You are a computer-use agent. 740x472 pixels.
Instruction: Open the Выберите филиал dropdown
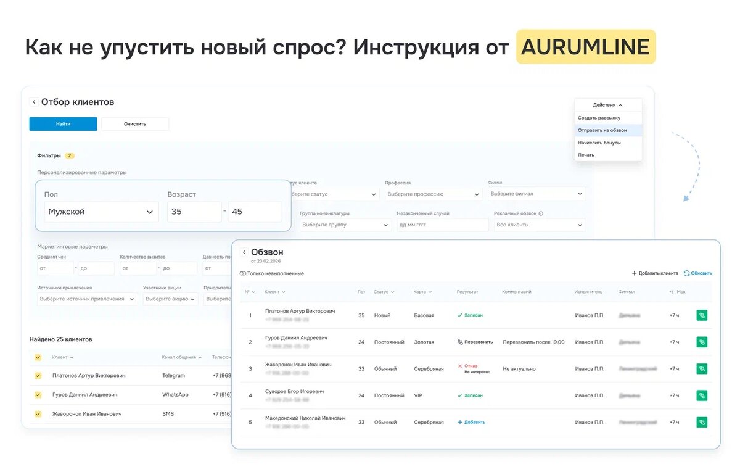[536, 194]
